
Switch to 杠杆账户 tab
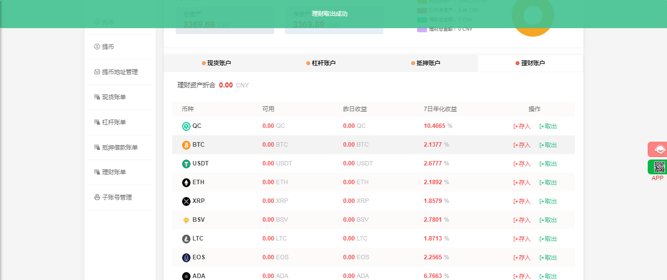tap(321, 63)
